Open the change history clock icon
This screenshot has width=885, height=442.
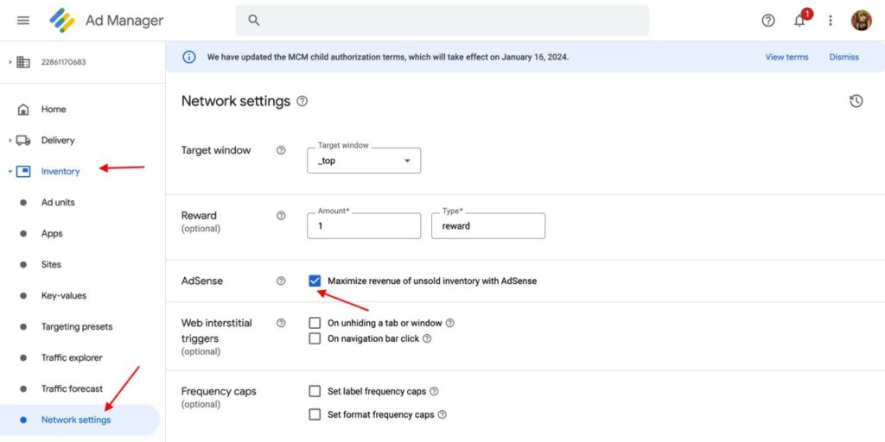tap(856, 101)
